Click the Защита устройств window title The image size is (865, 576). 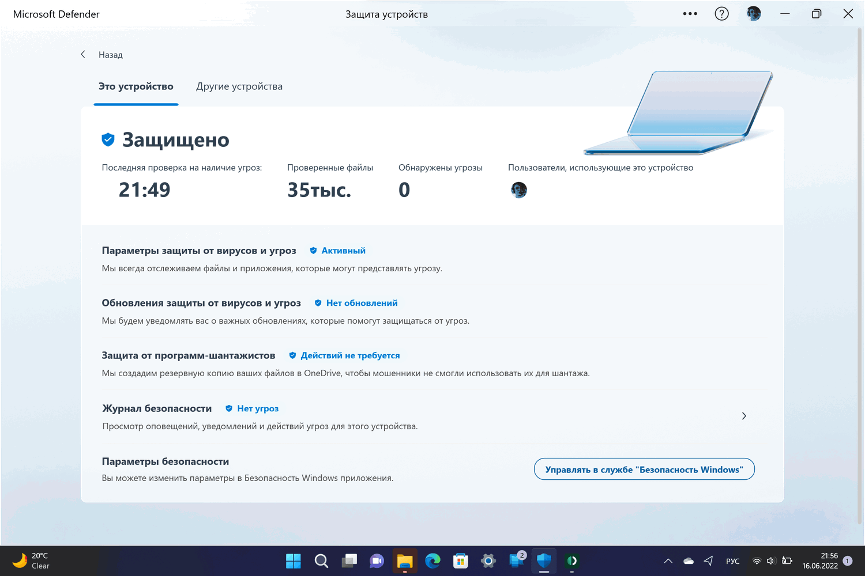coord(387,14)
